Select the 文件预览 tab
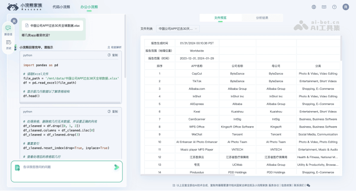 tap(220, 18)
